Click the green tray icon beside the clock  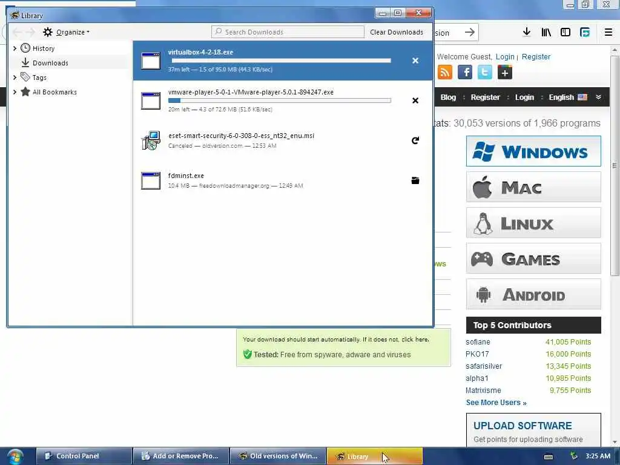(573, 456)
